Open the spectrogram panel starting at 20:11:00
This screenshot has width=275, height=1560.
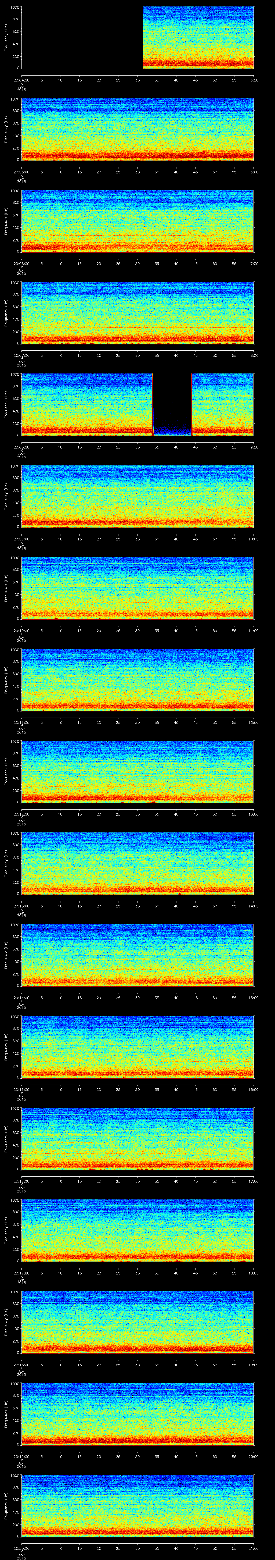[x=138, y=679]
